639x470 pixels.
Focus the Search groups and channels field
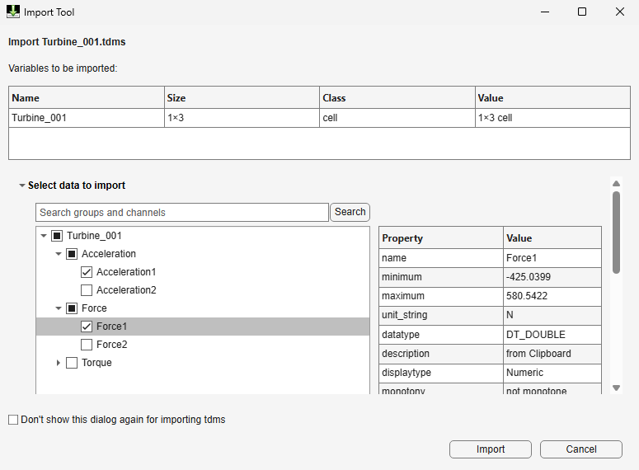coord(181,213)
